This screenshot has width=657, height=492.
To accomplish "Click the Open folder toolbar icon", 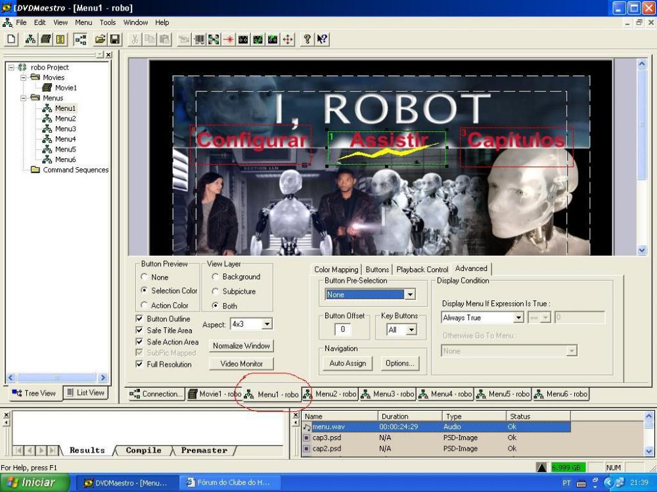I will [100, 39].
